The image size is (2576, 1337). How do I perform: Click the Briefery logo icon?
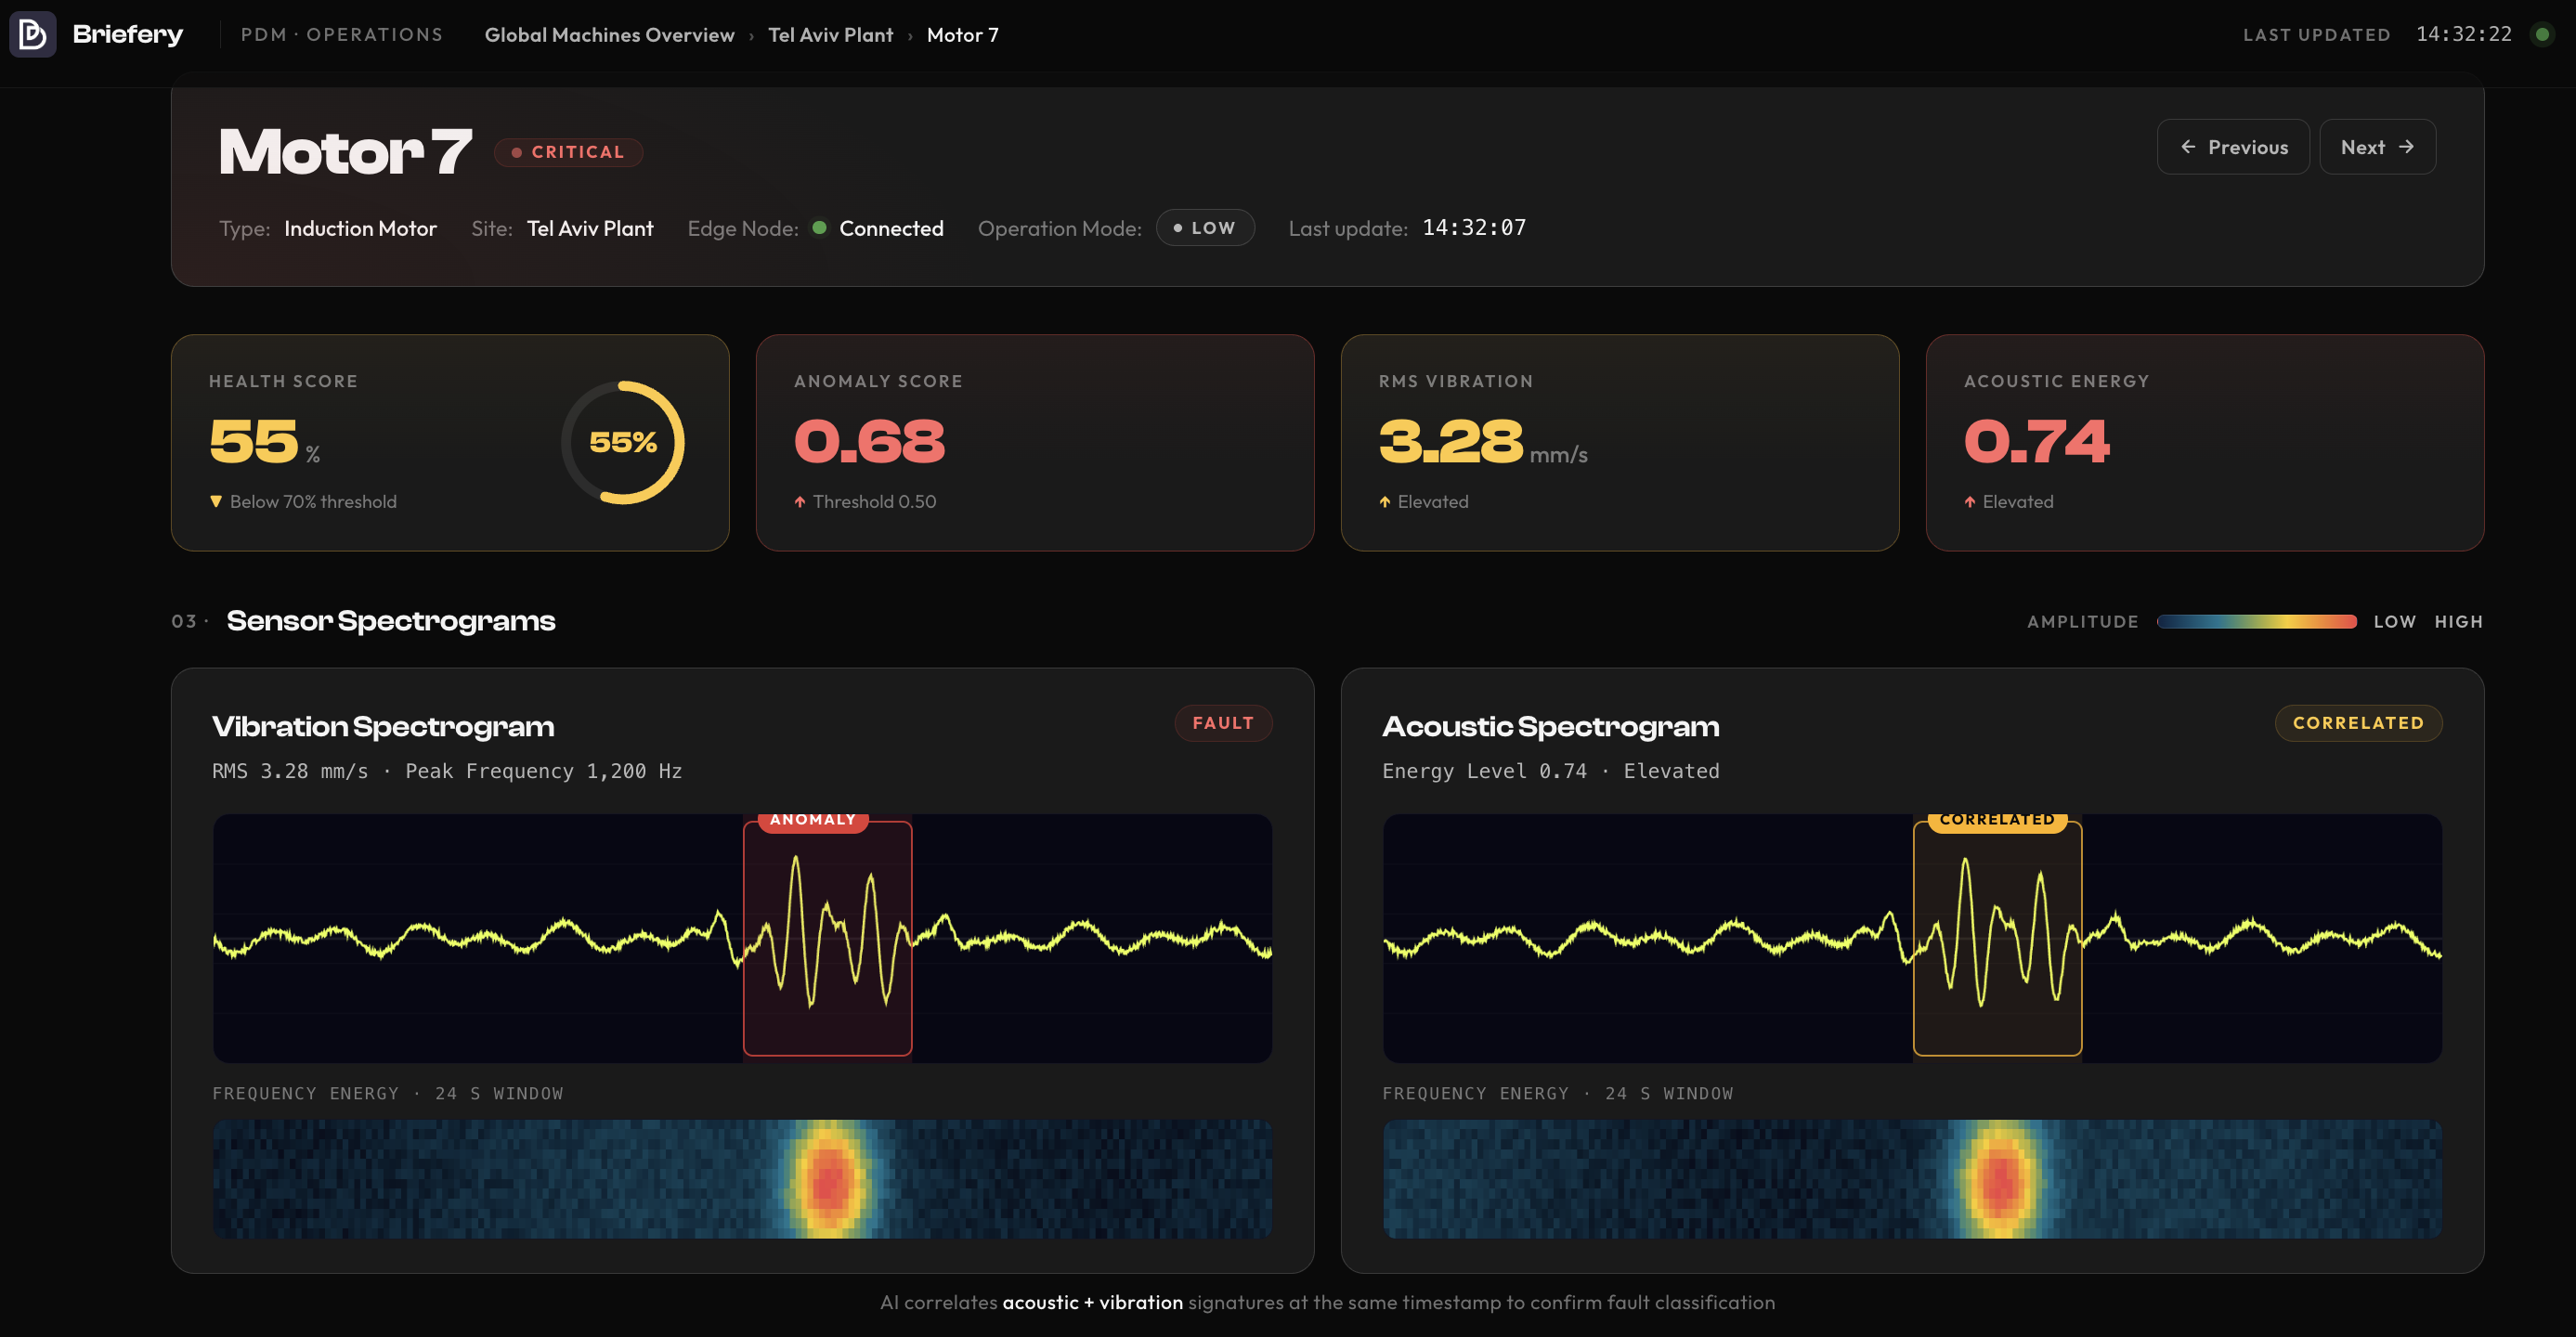(33, 34)
